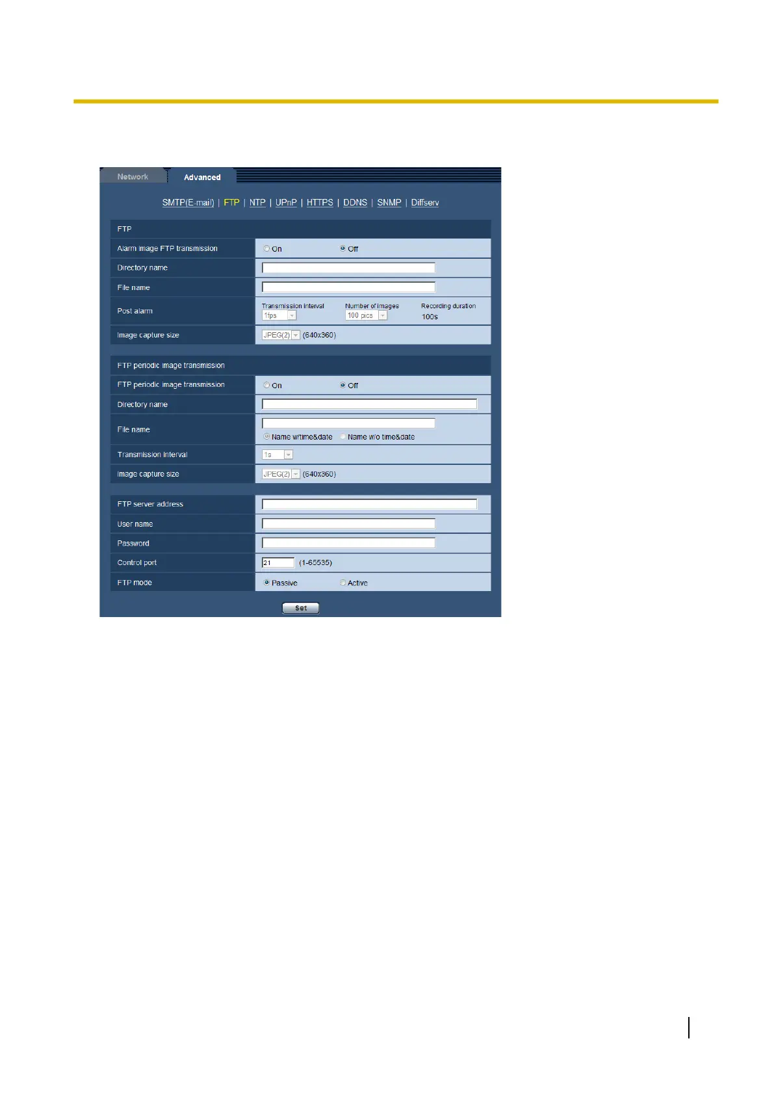Click the Set button
The image size is (774, 1095).
coord(301,608)
